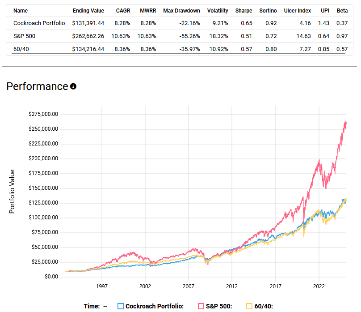Click the Sortino column header

pyautogui.click(x=268, y=11)
